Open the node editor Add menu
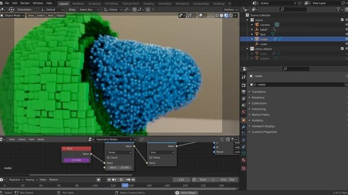The height and width of the screenshot is (195, 348). click(x=32, y=139)
